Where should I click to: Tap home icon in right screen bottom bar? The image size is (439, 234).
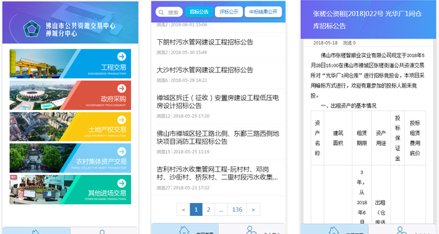point(334,230)
